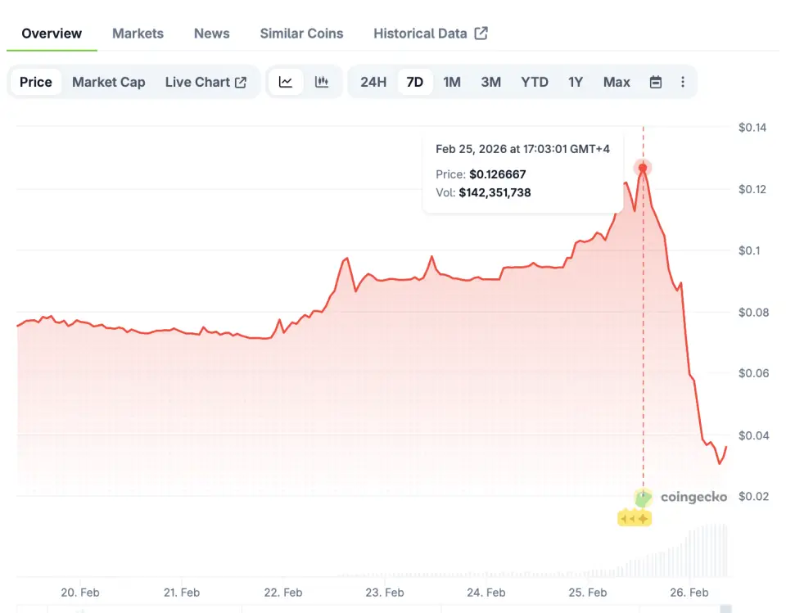Switch to the candlestick chart icon
The image size is (786, 613).
322,82
